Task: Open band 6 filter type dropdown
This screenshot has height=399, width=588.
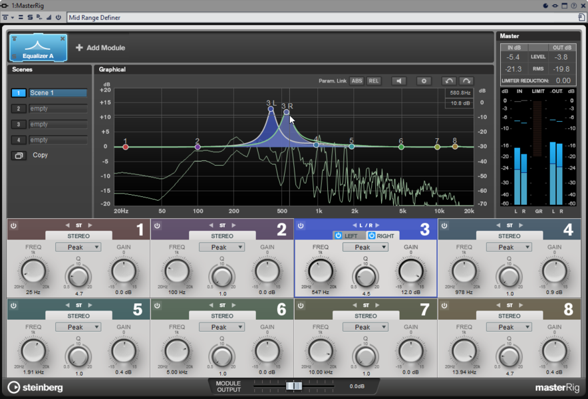Action: pos(221,327)
